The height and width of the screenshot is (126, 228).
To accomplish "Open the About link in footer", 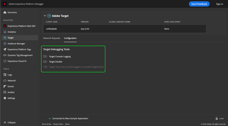I will click(x=67, y=124).
